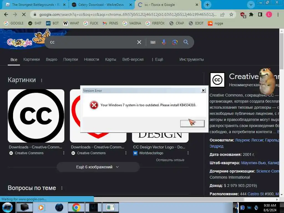Open Chrome's three-dot menu
Image resolution: width=284 pixels, height=213 pixels.
tap(278, 14)
